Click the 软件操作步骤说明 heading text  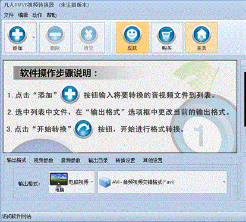(x=59, y=73)
